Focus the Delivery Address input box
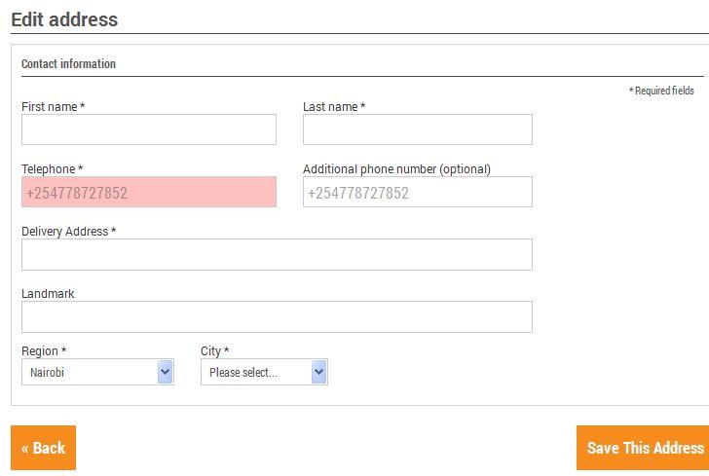 pyautogui.click(x=277, y=254)
